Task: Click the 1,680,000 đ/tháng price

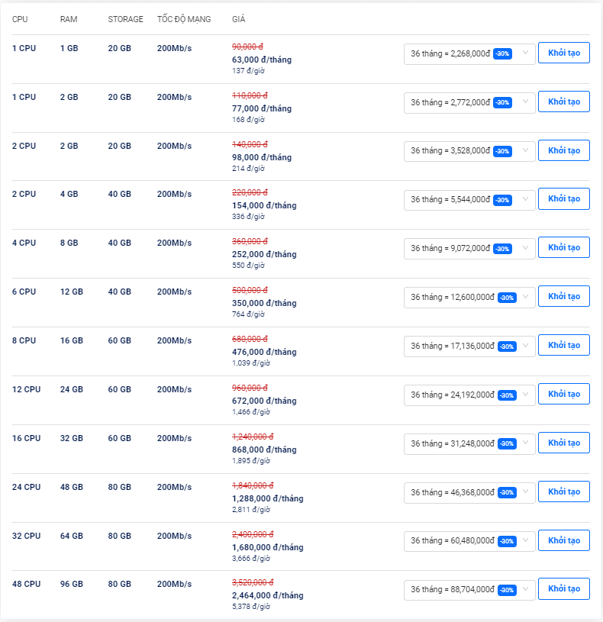Action: coord(268,547)
